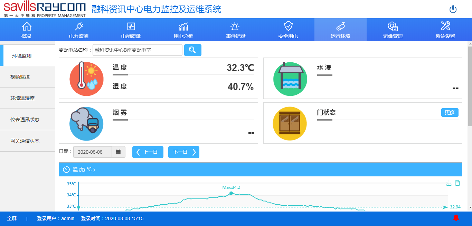The image size is (472, 226).
Task: Click the smoke detector circle icon
Action: pos(86,123)
